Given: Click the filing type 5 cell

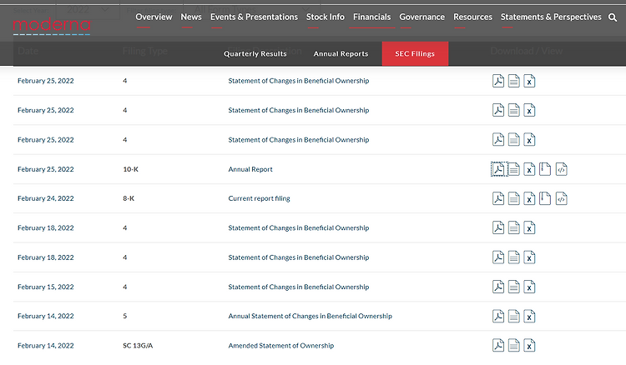Looking at the screenshot, I should click(x=125, y=316).
